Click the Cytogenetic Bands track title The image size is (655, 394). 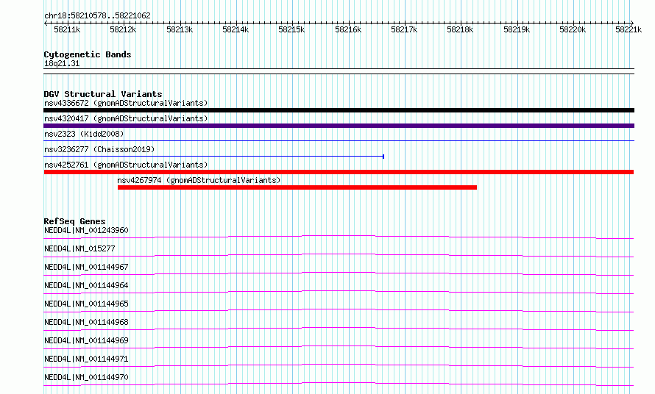coord(88,54)
